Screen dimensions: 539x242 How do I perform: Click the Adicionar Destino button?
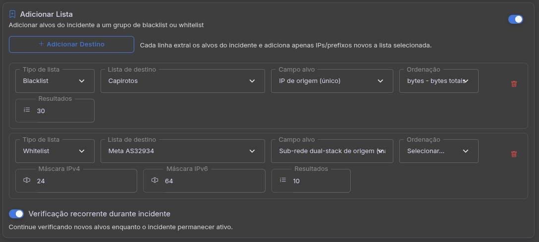point(71,44)
